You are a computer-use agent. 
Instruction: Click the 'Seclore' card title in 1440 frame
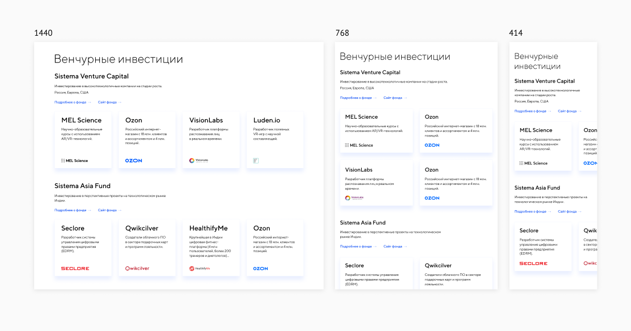(74, 229)
